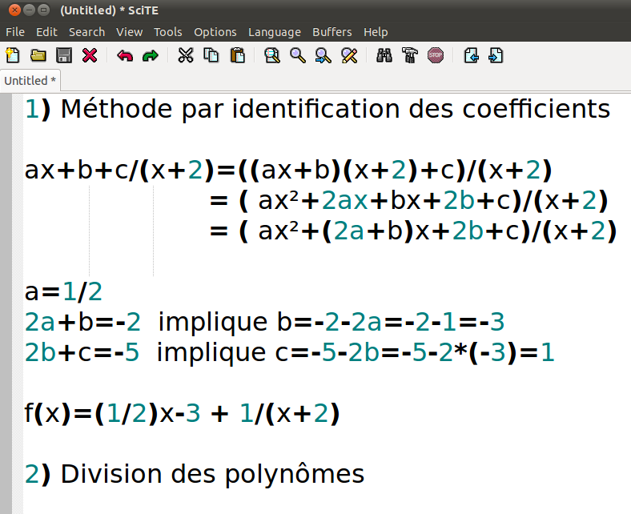Click the binoculars icon in the toolbar
This screenshot has width=631, height=514.
[384, 55]
